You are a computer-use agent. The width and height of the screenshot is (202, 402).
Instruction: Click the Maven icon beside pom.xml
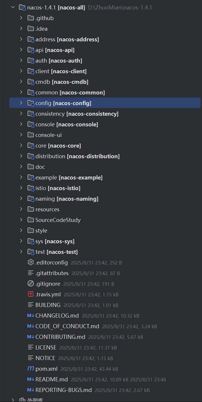(x=30, y=369)
